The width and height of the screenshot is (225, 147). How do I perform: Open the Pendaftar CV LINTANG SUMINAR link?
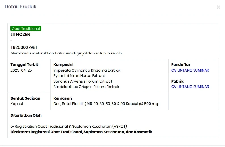(190, 70)
